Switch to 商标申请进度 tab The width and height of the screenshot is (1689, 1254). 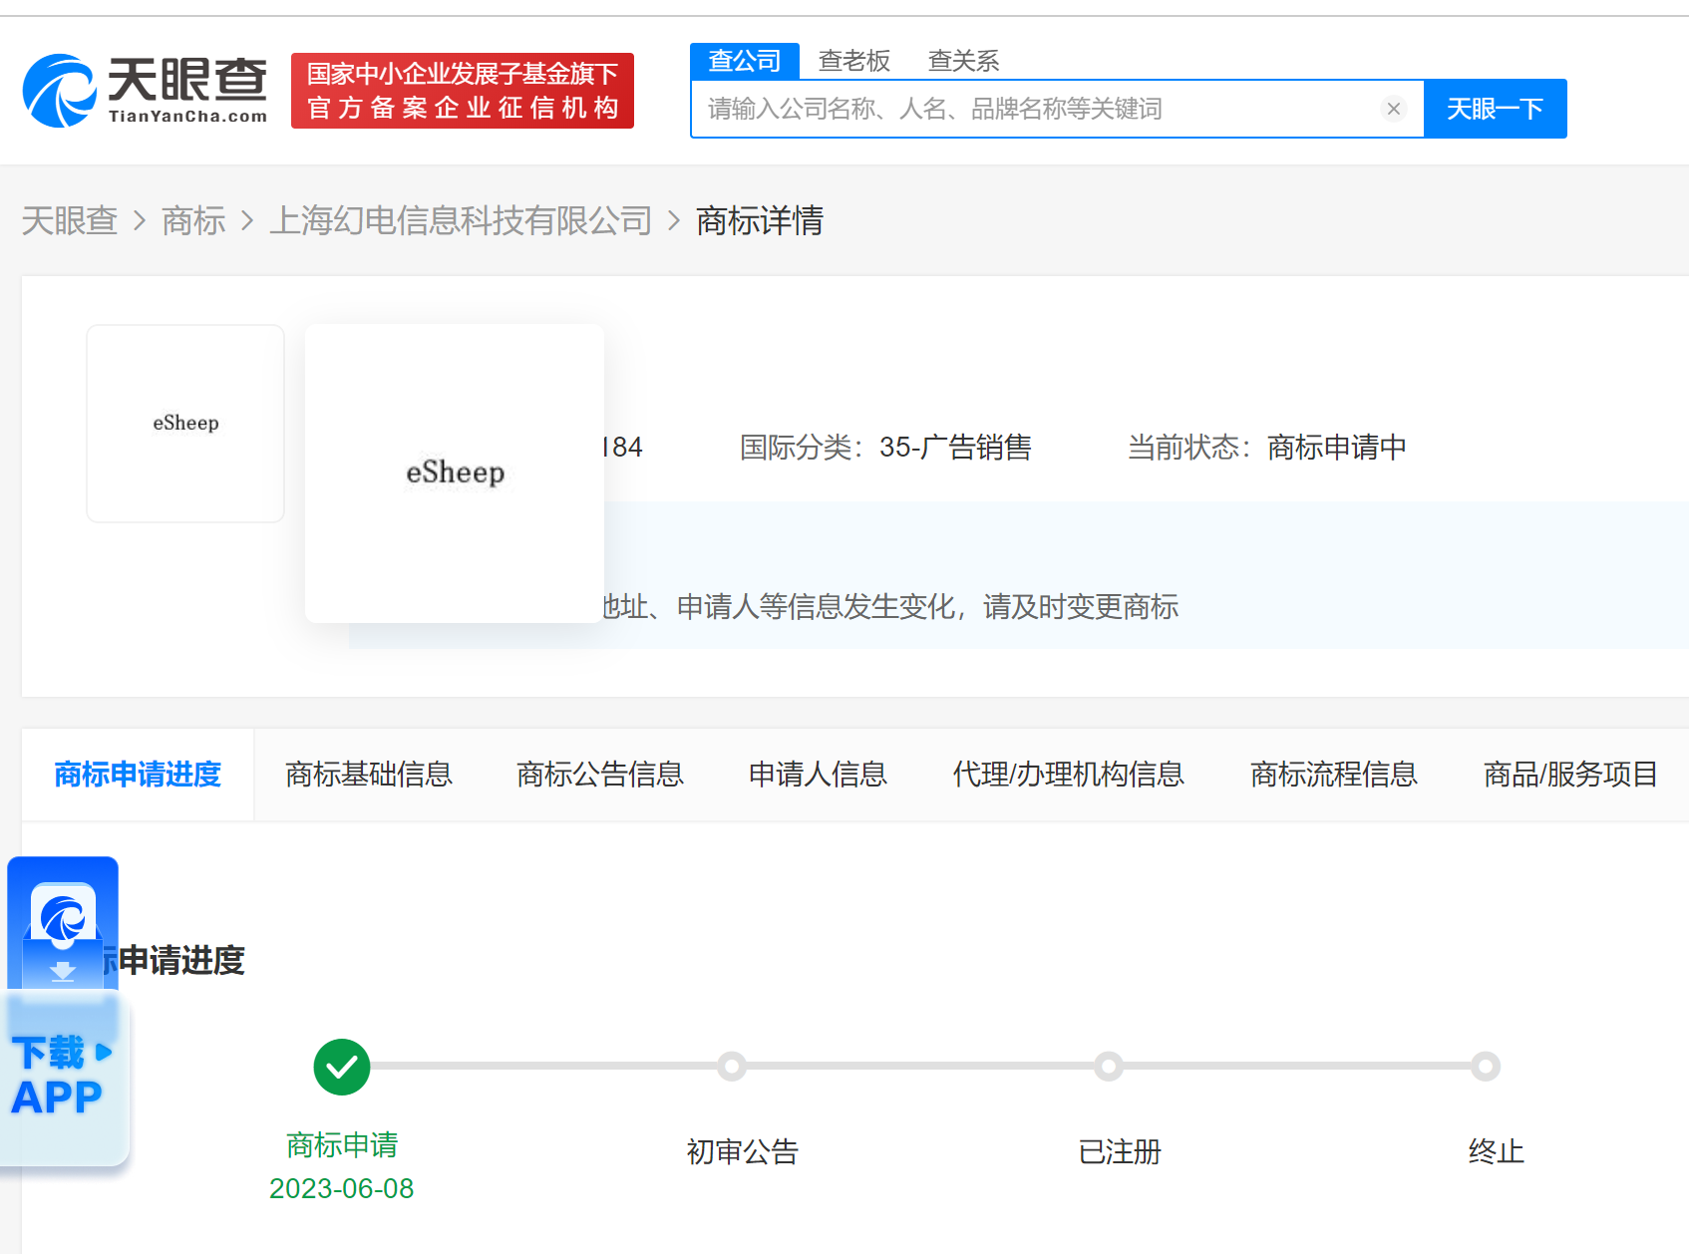click(x=138, y=775)
